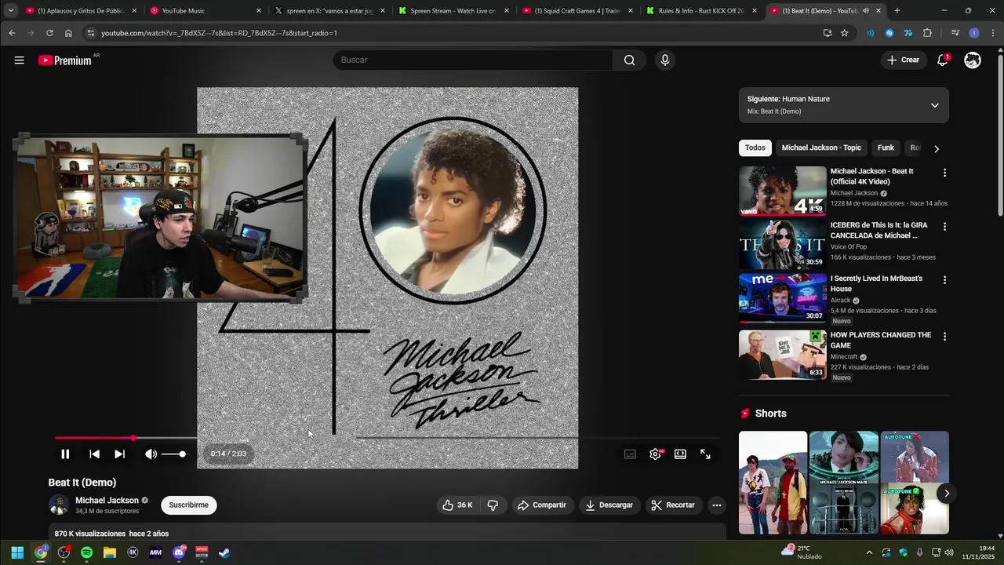Subscribe with the Suscribirme button
The image size is (1004, 565).
pyautogui.click(x=189, y=505)
